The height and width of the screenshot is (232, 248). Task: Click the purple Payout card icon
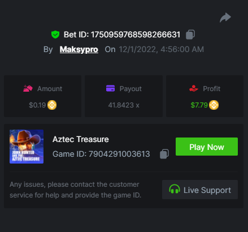(110, 88)
